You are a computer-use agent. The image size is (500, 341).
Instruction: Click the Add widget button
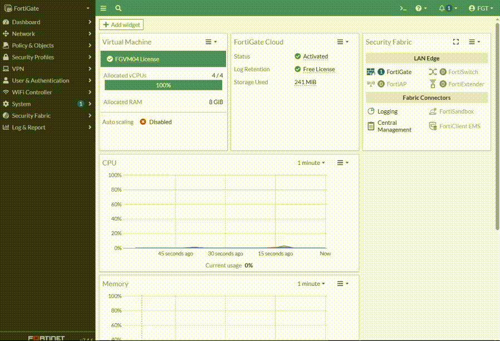pos(121,25)
